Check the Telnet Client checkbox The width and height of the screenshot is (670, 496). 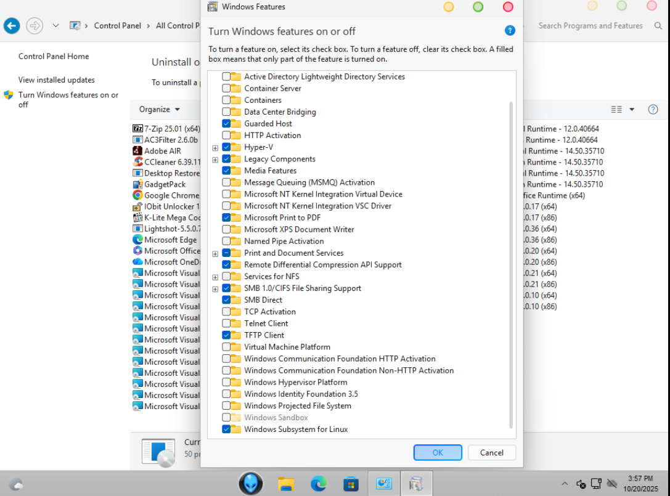click(226, 323)
